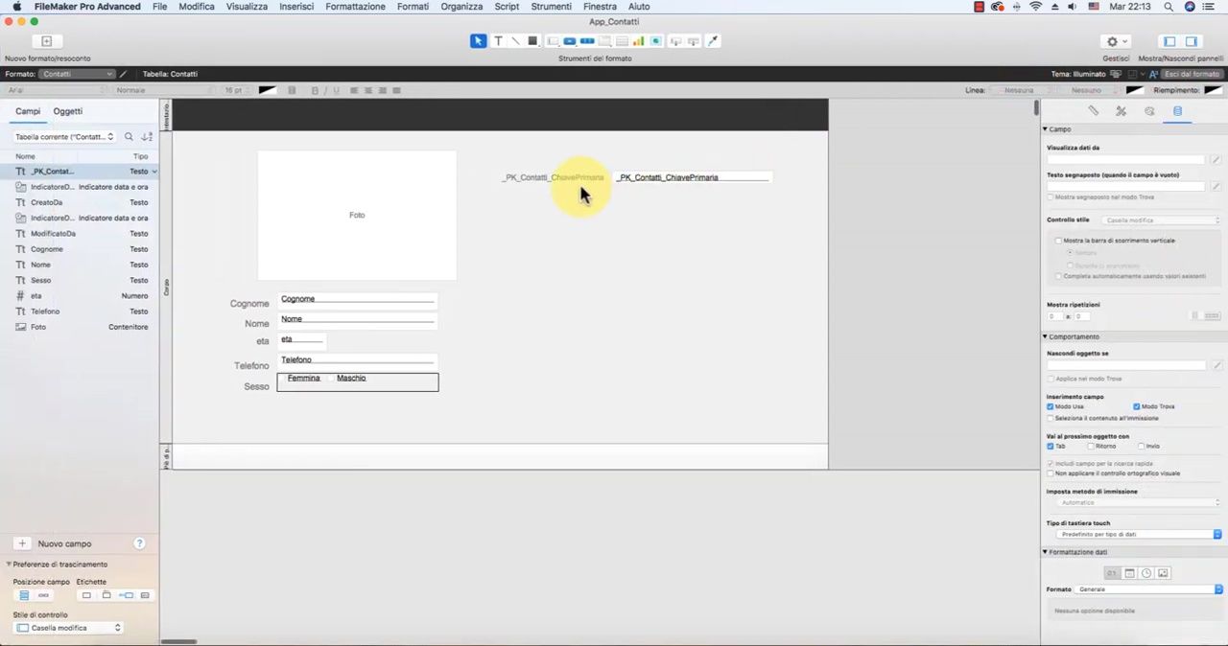
Task: Click pencil icon next to Testo segnaposto
Action: (1216, 186)
